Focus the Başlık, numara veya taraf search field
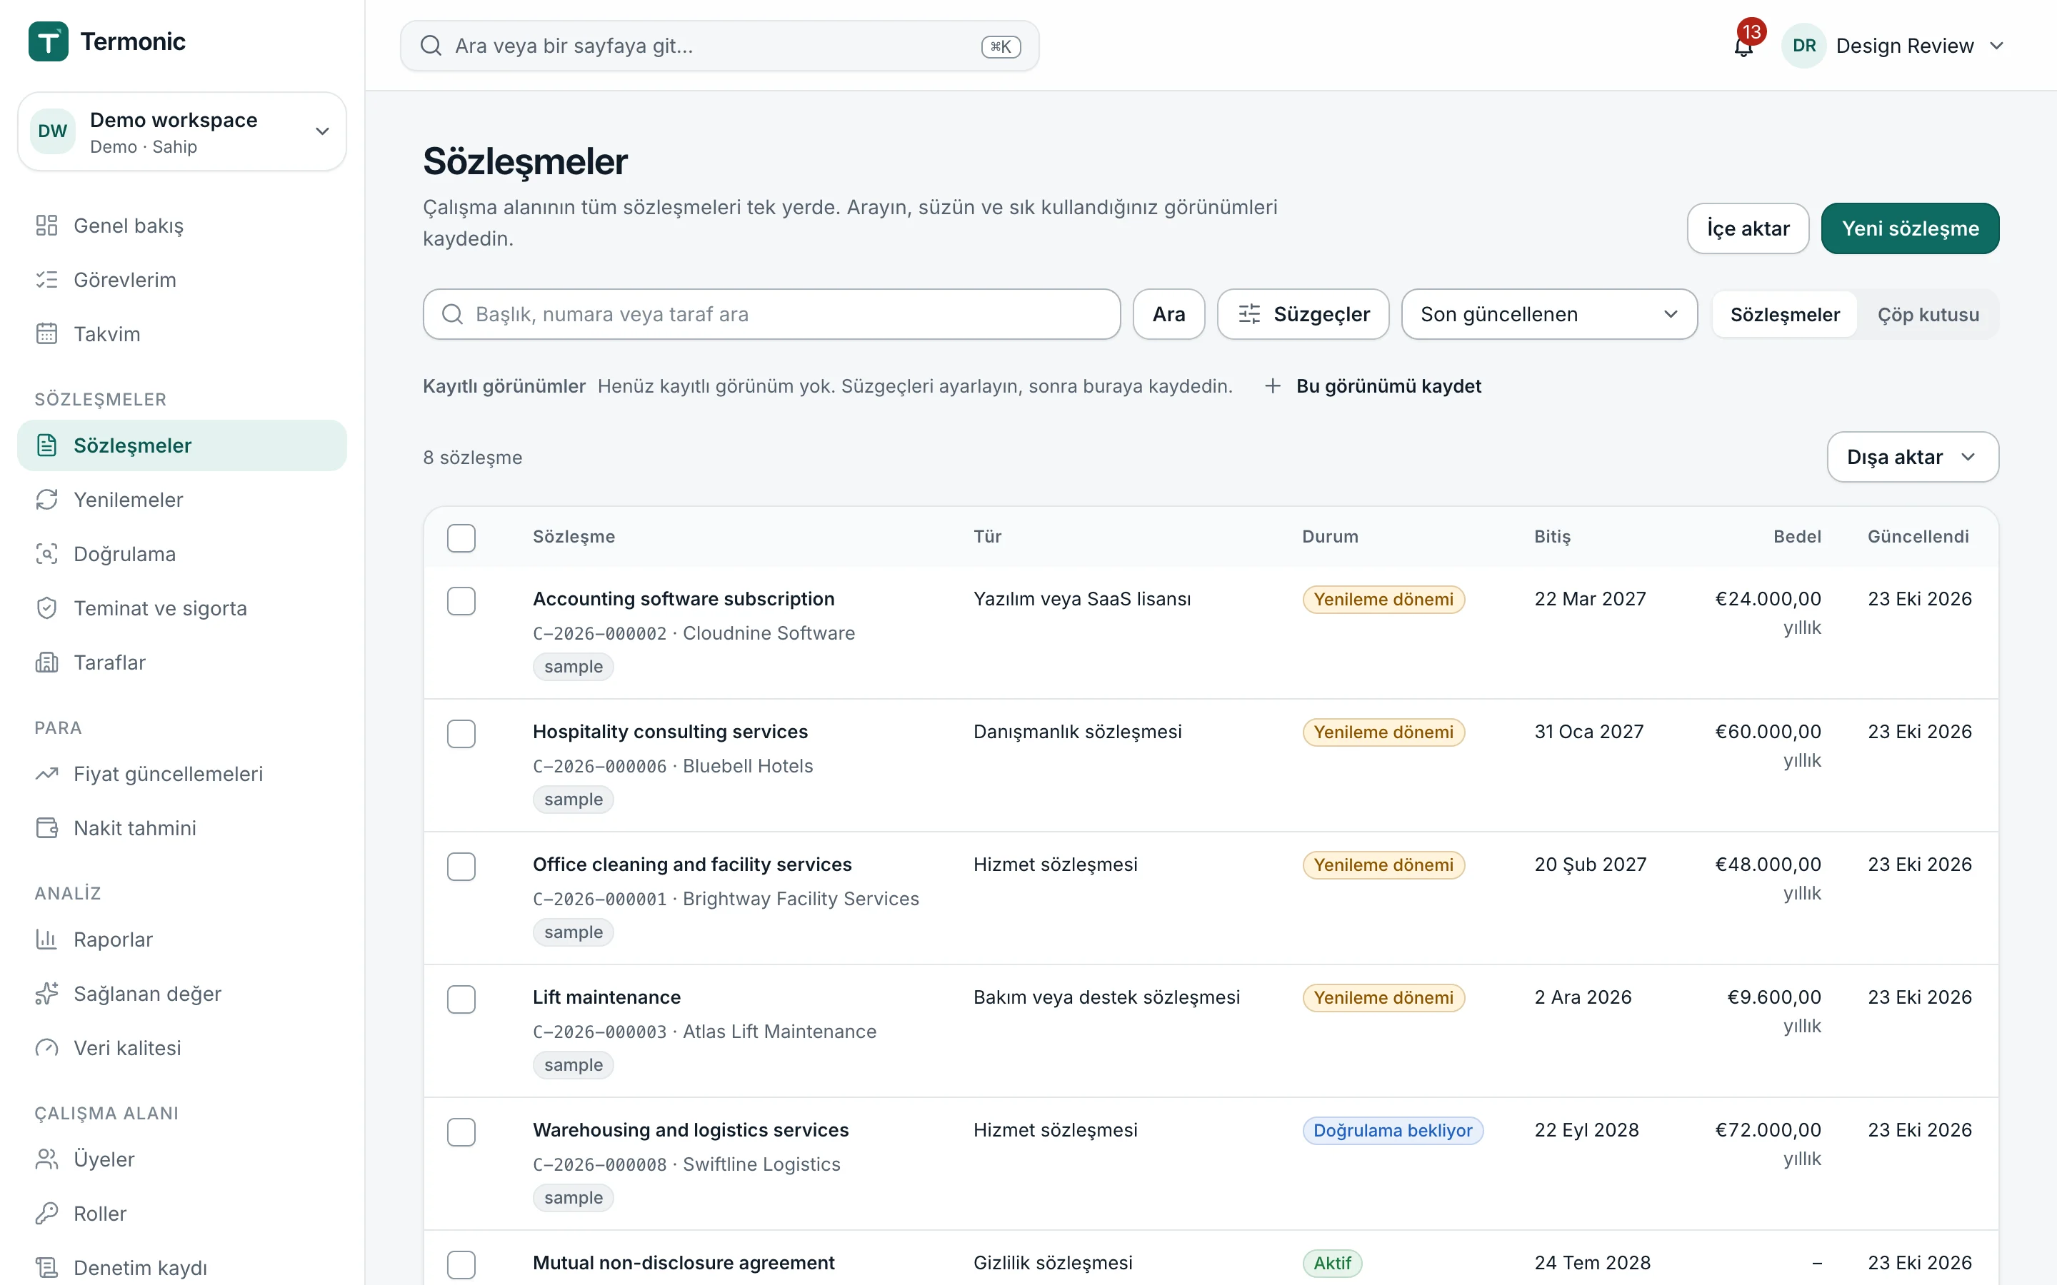Viewport: 2057px width, 1285px height. (x=772, y=314)
